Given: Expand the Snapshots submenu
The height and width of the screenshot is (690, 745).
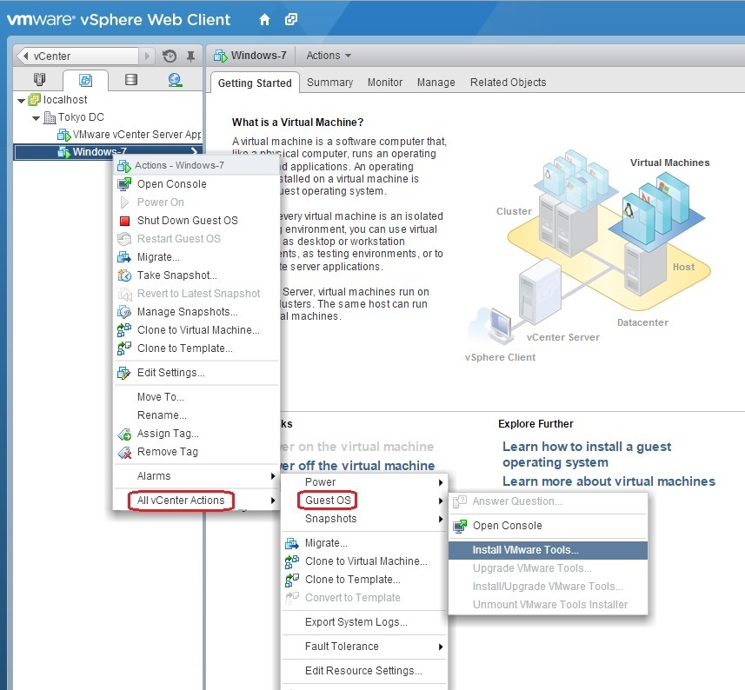Looking at the screenshot, I should [364, 519].
